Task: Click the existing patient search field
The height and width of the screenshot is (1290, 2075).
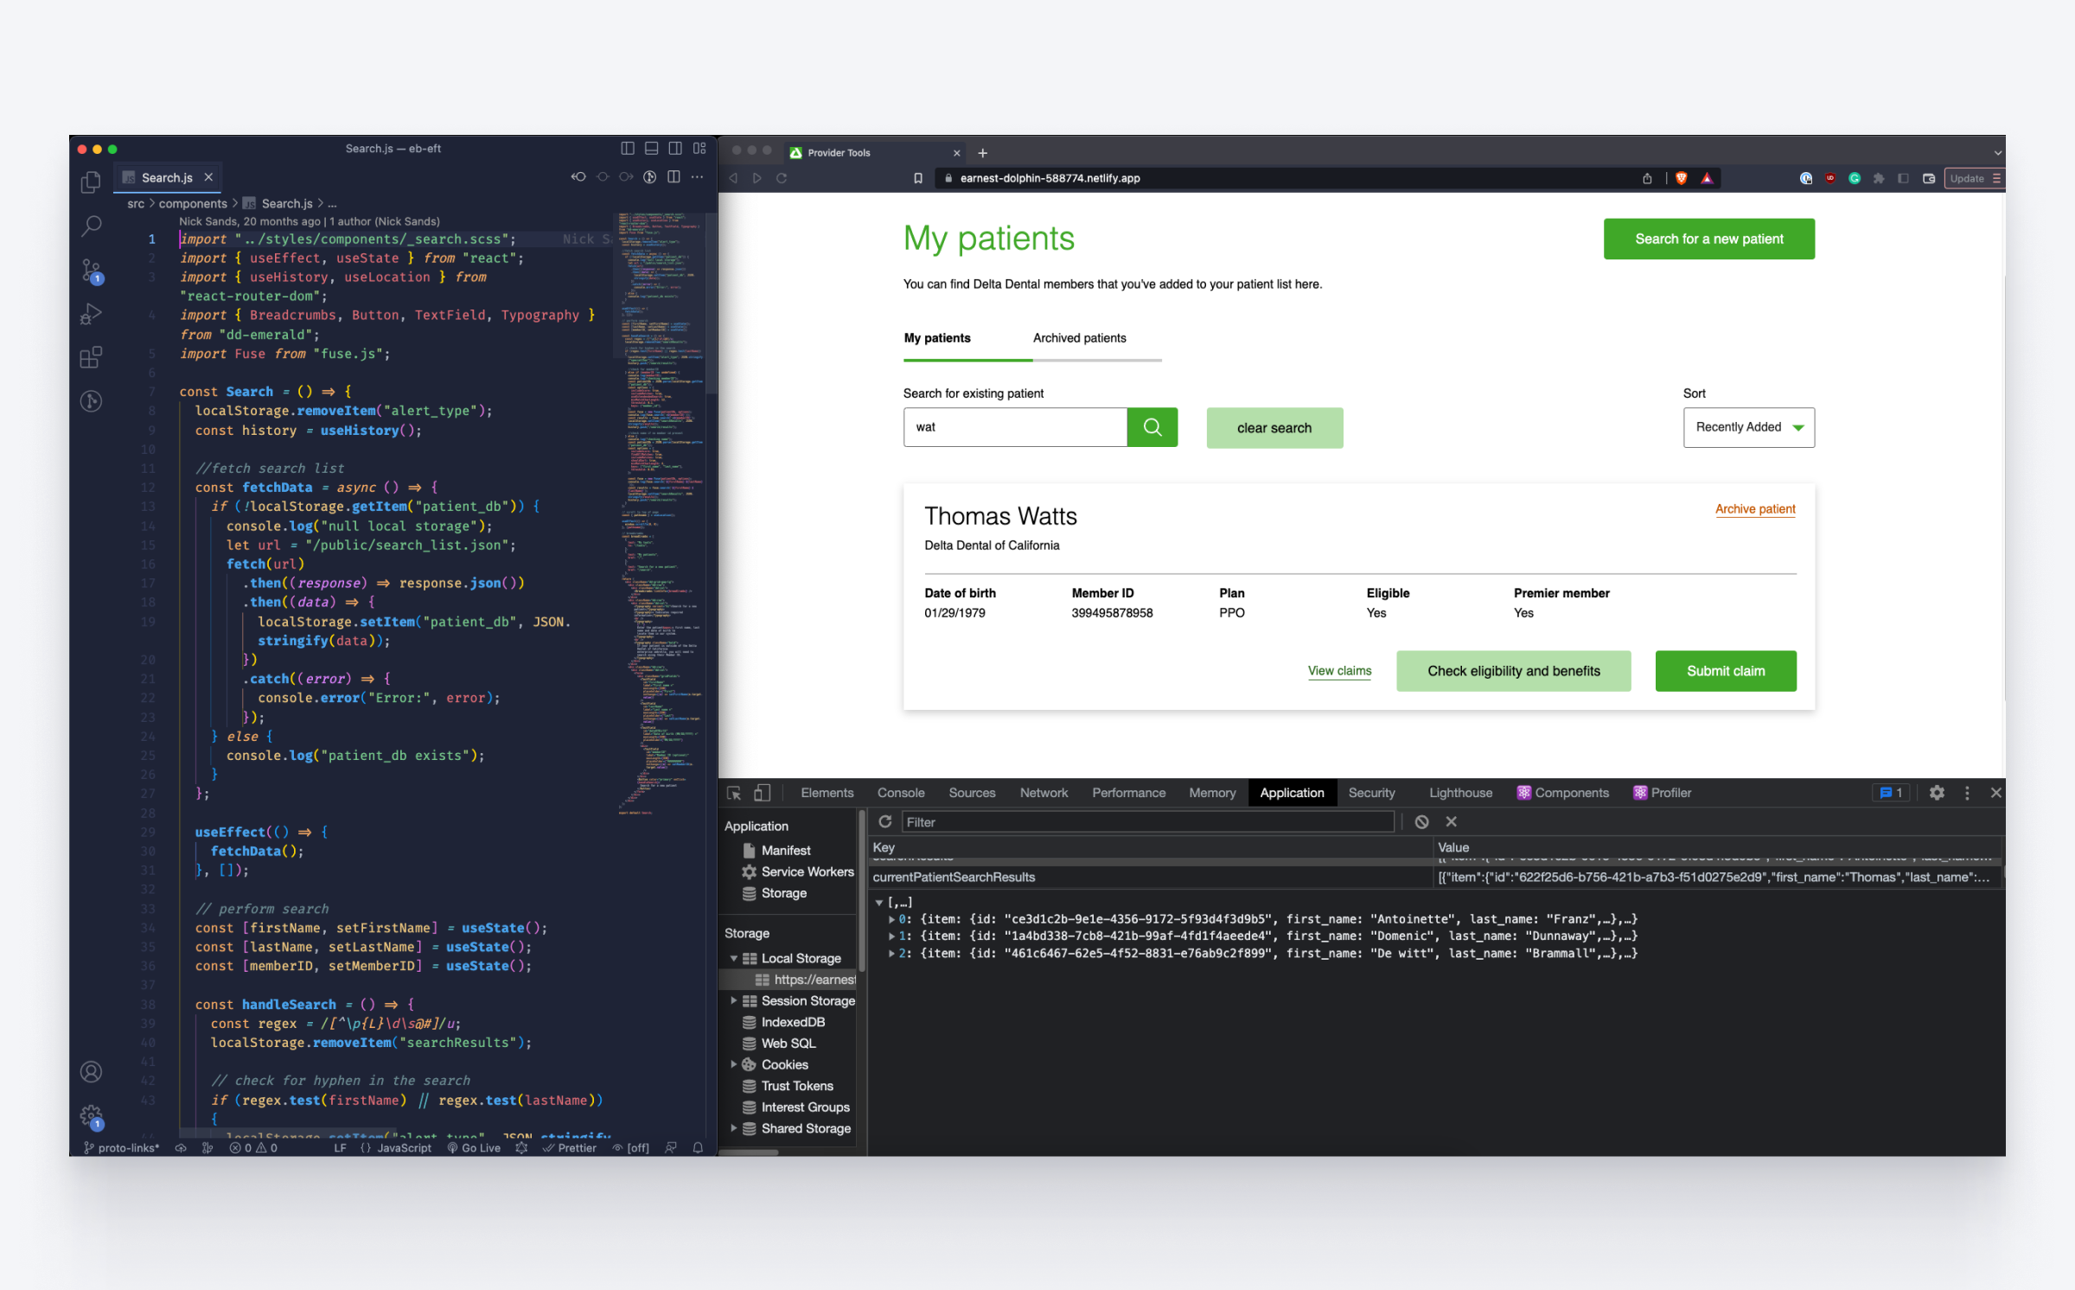Action: click(1015, 427)
